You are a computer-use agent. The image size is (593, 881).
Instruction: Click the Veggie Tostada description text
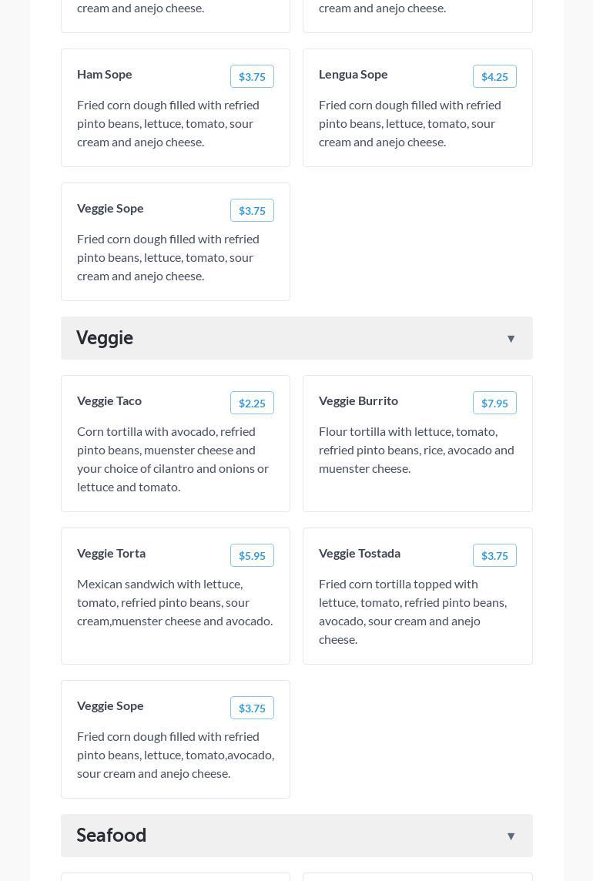pos(413,611)
